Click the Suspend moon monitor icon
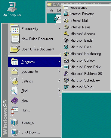Image resolution: width=111 pixels, height=138 pixels. (15, 123)
